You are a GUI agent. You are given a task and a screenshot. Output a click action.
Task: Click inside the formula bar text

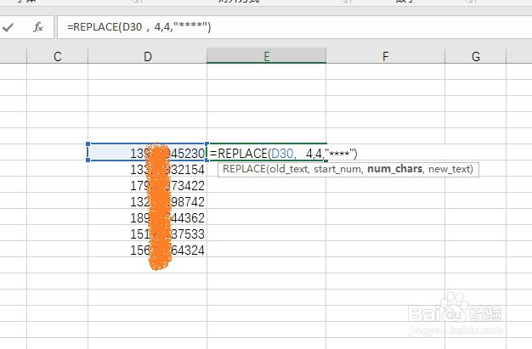click(x=139, y=27)
